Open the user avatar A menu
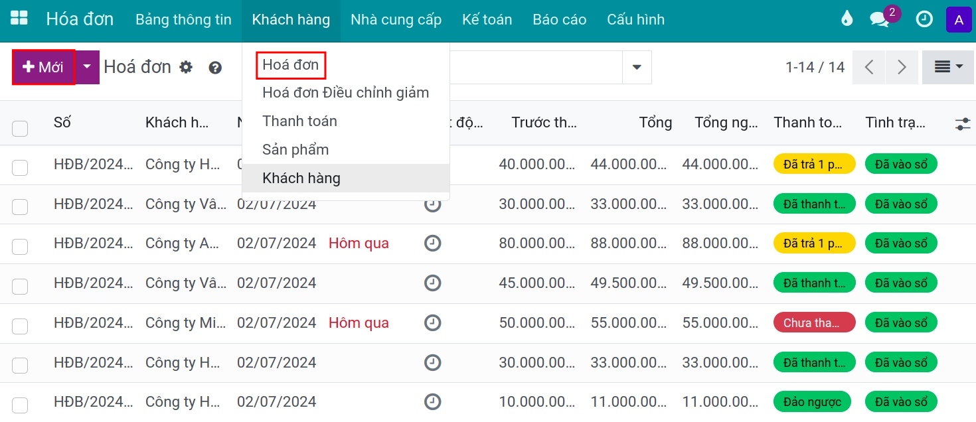The height and width of the screenshot is (422, 976). pyautogui.click(x=959, y=19)
